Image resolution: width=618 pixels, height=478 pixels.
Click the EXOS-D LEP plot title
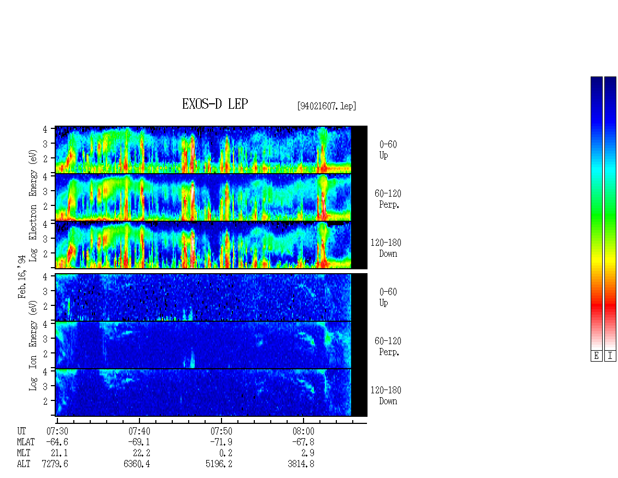[215, 104]
